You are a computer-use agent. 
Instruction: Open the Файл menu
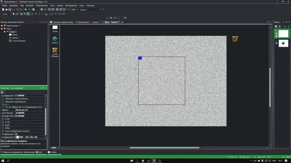click(x=5, y=5)
